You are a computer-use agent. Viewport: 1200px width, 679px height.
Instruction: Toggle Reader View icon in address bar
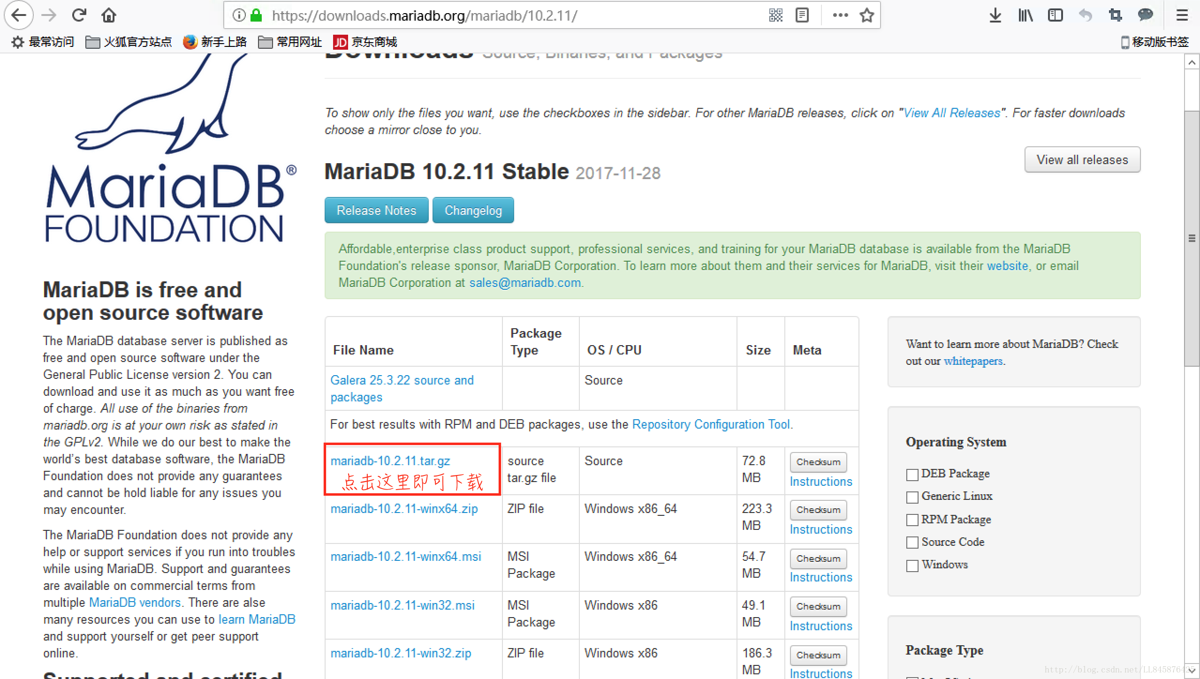coord(802,15)
